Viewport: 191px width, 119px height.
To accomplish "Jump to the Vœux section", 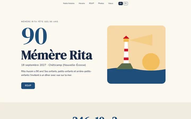I will tap(111, 3).
